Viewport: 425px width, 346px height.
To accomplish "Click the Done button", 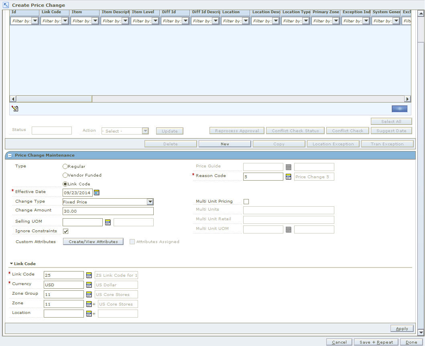I will (411, 342).
